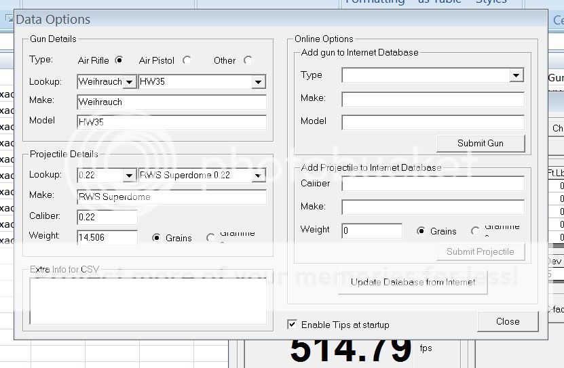Click the Submit Gun button
Viewport: 564px width, 368px height.
481,143
